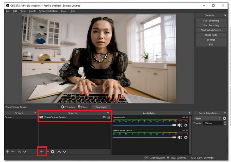Open scene transition properties gear

(224, 119)
